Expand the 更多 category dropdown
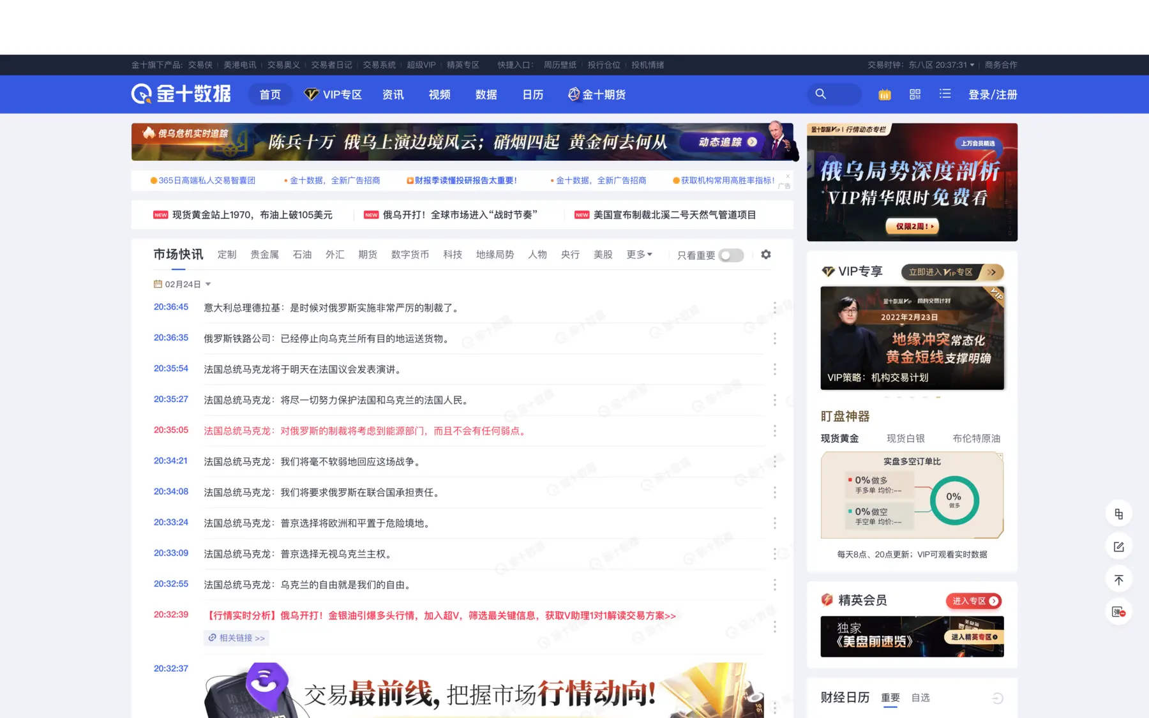The image size is (1149, 718). [639, 255]
